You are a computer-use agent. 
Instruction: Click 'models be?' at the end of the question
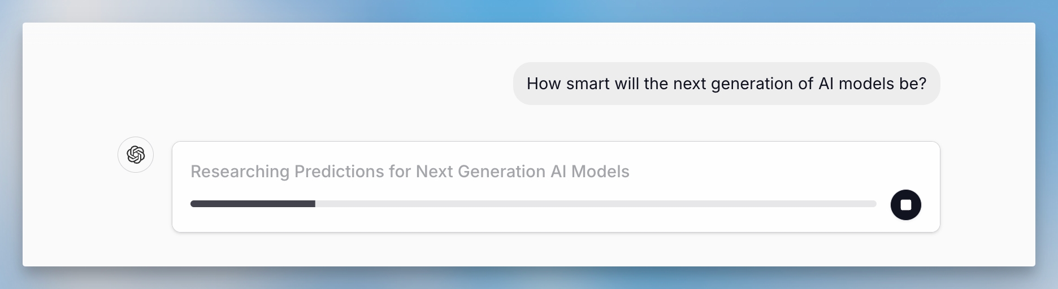point(882,84)
